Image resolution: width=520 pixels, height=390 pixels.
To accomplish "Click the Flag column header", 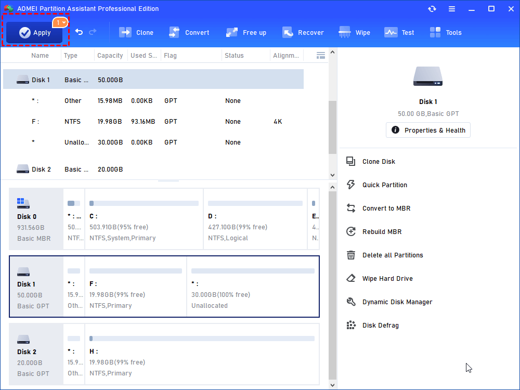I will pyautogui.click(x=170, y=56).
